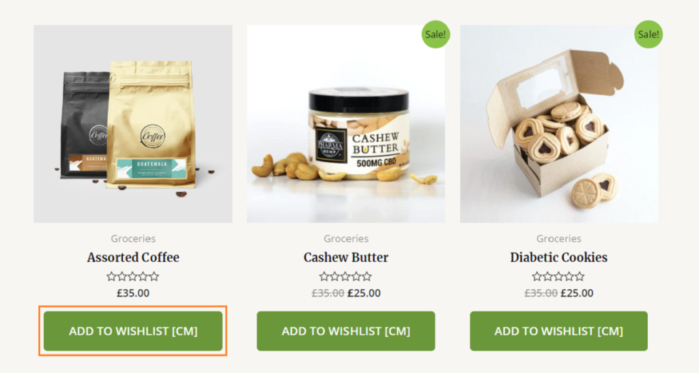Open Groceries category above Diabetic Cookies
This screenshot has height=373, width=699.
click(558, 239)
